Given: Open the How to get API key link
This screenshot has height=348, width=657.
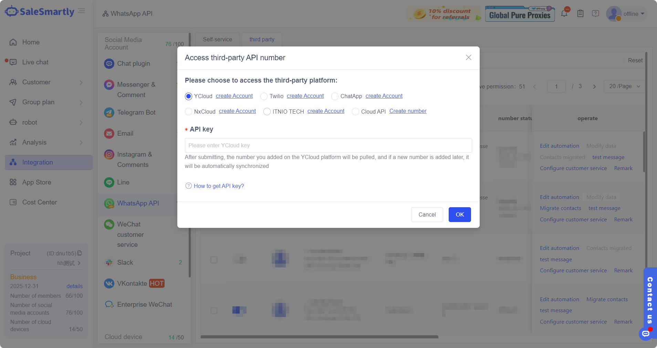Looking at the screenshot, I should [x=219, y=186].
